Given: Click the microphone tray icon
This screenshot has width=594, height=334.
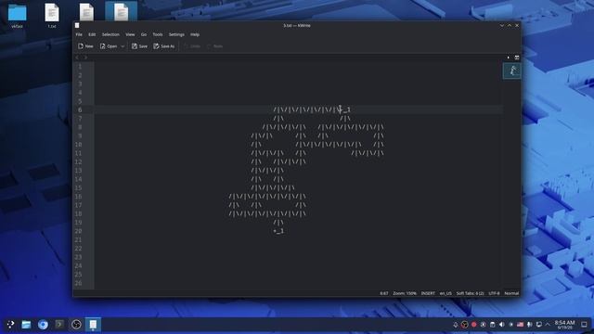Looking at the screenshot, I should [529, 325].
